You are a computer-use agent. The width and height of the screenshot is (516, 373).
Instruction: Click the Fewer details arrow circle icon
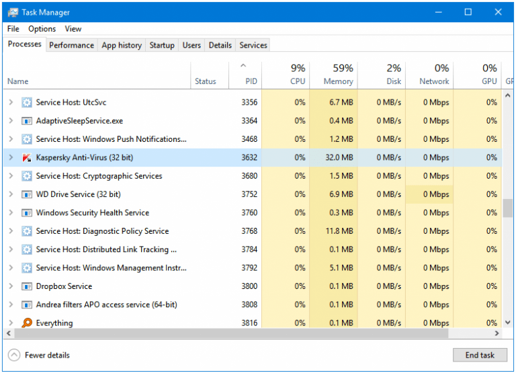(x=14, y=355)
